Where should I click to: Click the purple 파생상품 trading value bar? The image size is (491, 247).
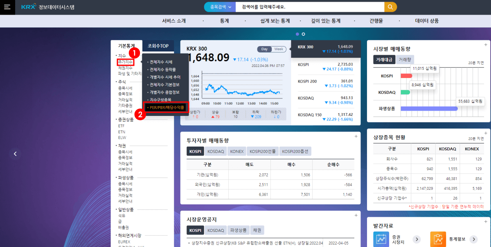coord(429,109)
